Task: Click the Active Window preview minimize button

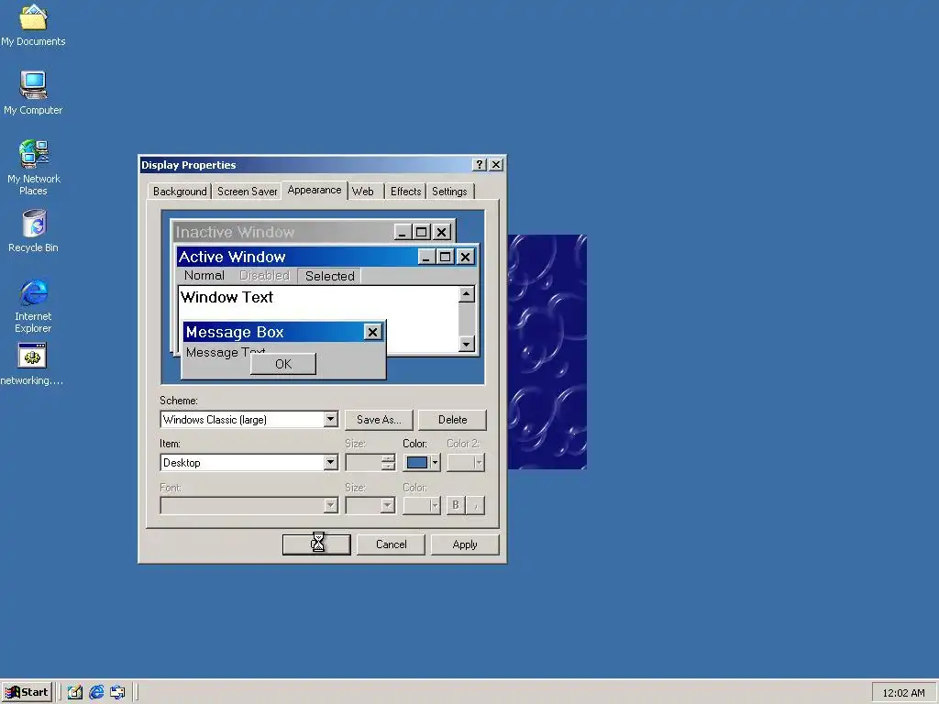Action: (x=425, y=257)
